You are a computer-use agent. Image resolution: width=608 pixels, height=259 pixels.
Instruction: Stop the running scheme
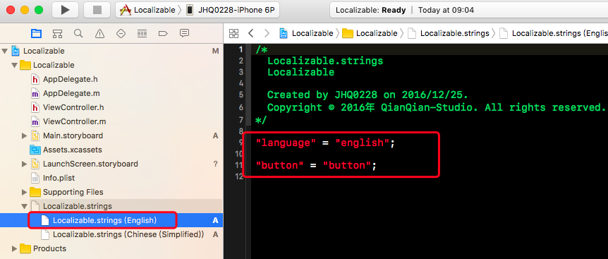tap(97, 10)
